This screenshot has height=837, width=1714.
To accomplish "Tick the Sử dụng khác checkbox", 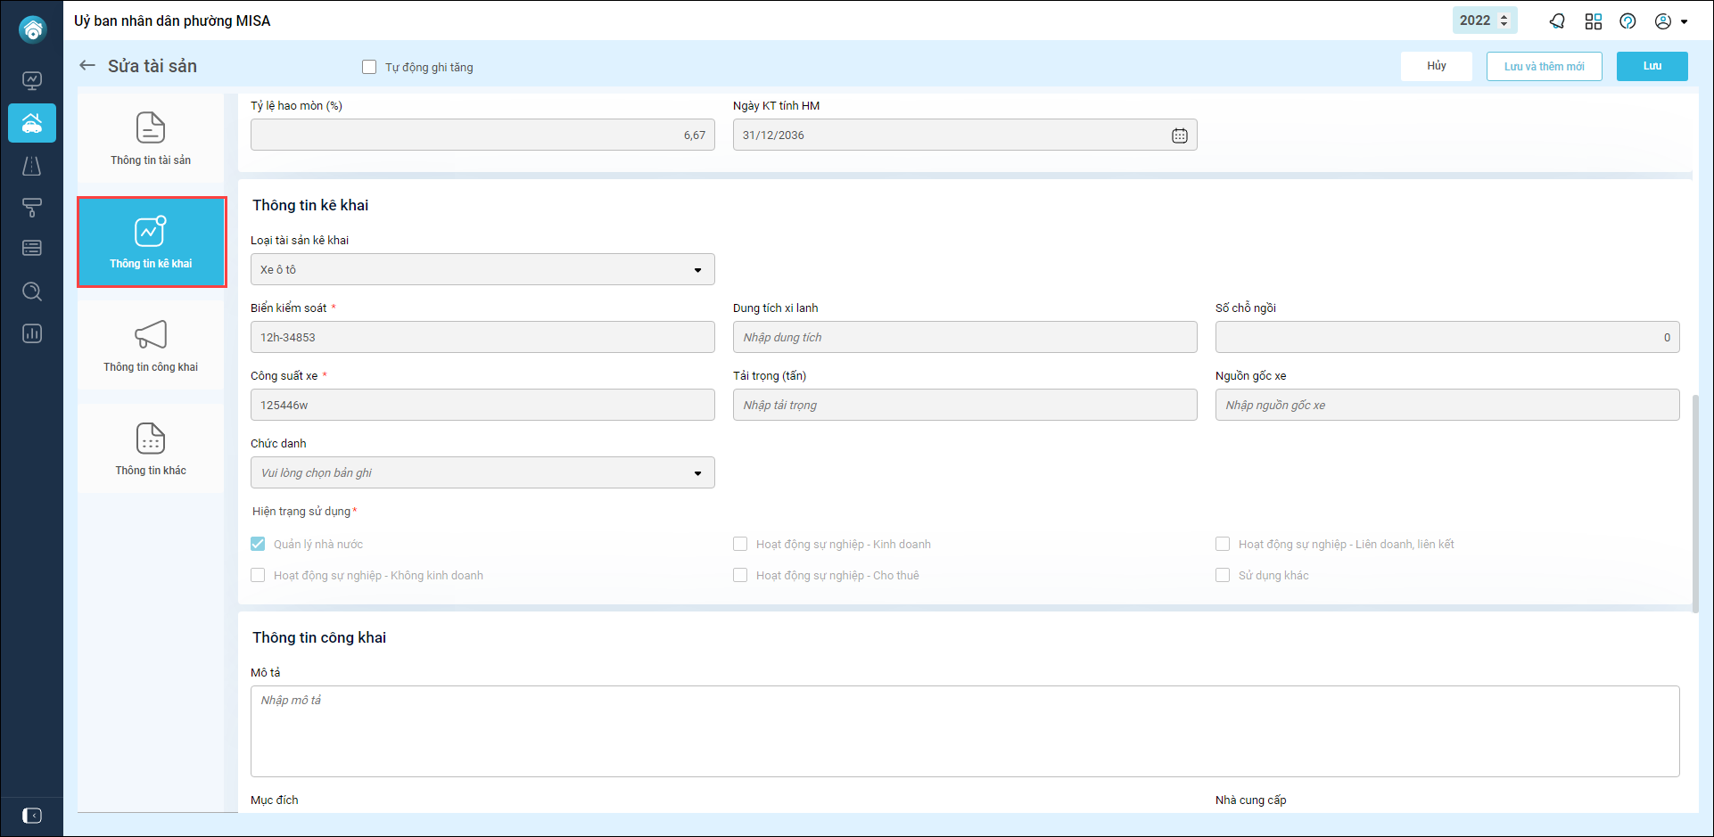I will (x=1223, y=575).
